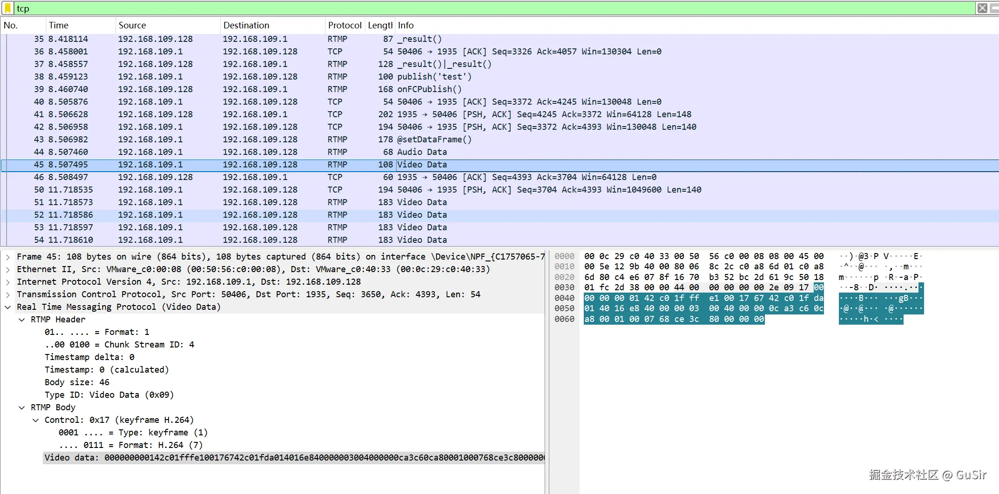Click source 192.168.109.128 in packet 39
The image size is (999, 494).
tap(155, 89)
